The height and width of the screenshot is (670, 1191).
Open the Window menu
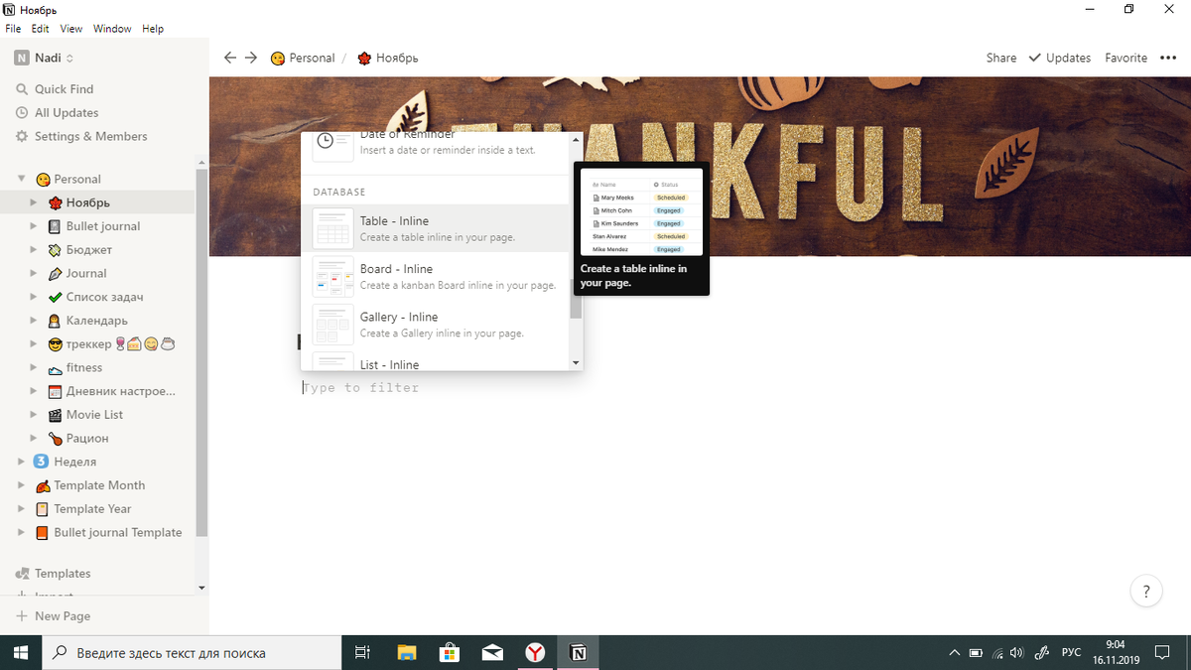coord(112,29)
